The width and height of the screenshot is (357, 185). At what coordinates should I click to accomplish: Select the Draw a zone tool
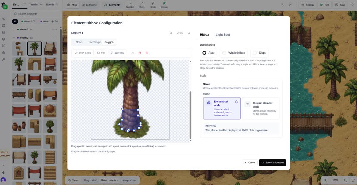click(83, 53)
